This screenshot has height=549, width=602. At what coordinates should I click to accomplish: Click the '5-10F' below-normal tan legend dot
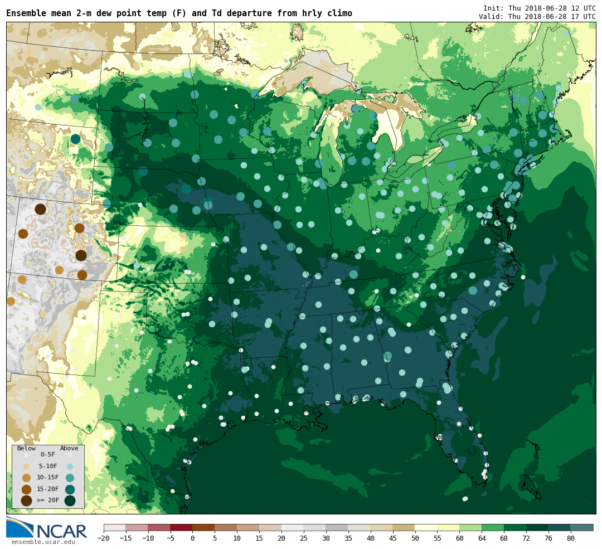click(26, 467)
